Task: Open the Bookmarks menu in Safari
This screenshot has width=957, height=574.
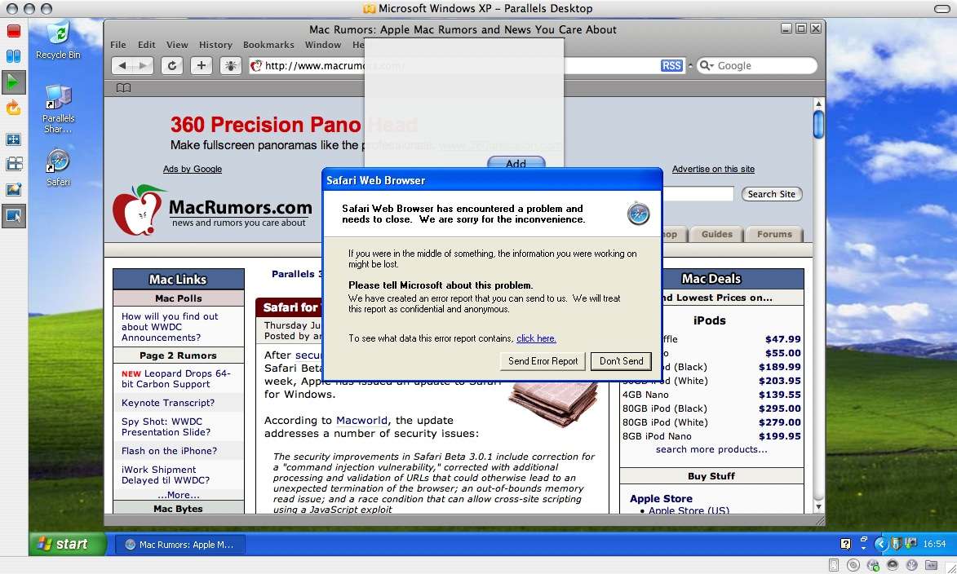Action: 268,45
